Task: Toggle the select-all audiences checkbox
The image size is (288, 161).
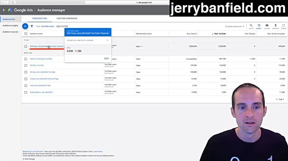Action: pyautogui.click(x=26, y=34)
